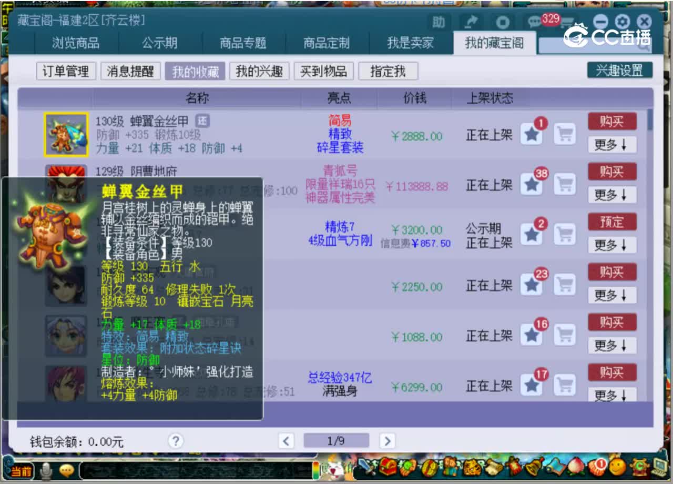Add the ¥1088.00 listing to shopping cart
The width and height of the screenshot is (673, 484).
(565, 335)
